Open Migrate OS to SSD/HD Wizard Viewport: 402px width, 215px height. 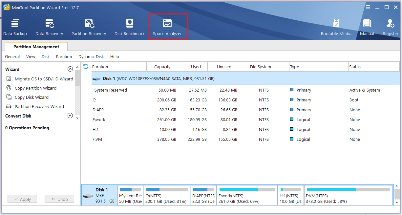44,79
